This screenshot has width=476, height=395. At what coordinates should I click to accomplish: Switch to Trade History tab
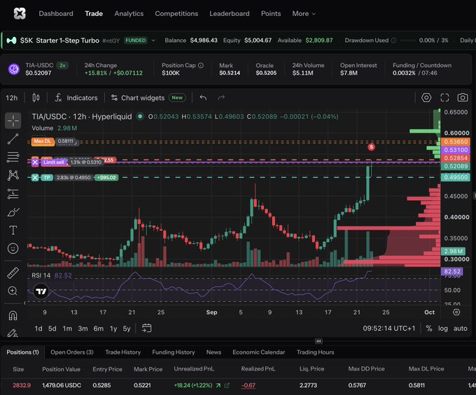pyautogui.click(x=122, y=352)
